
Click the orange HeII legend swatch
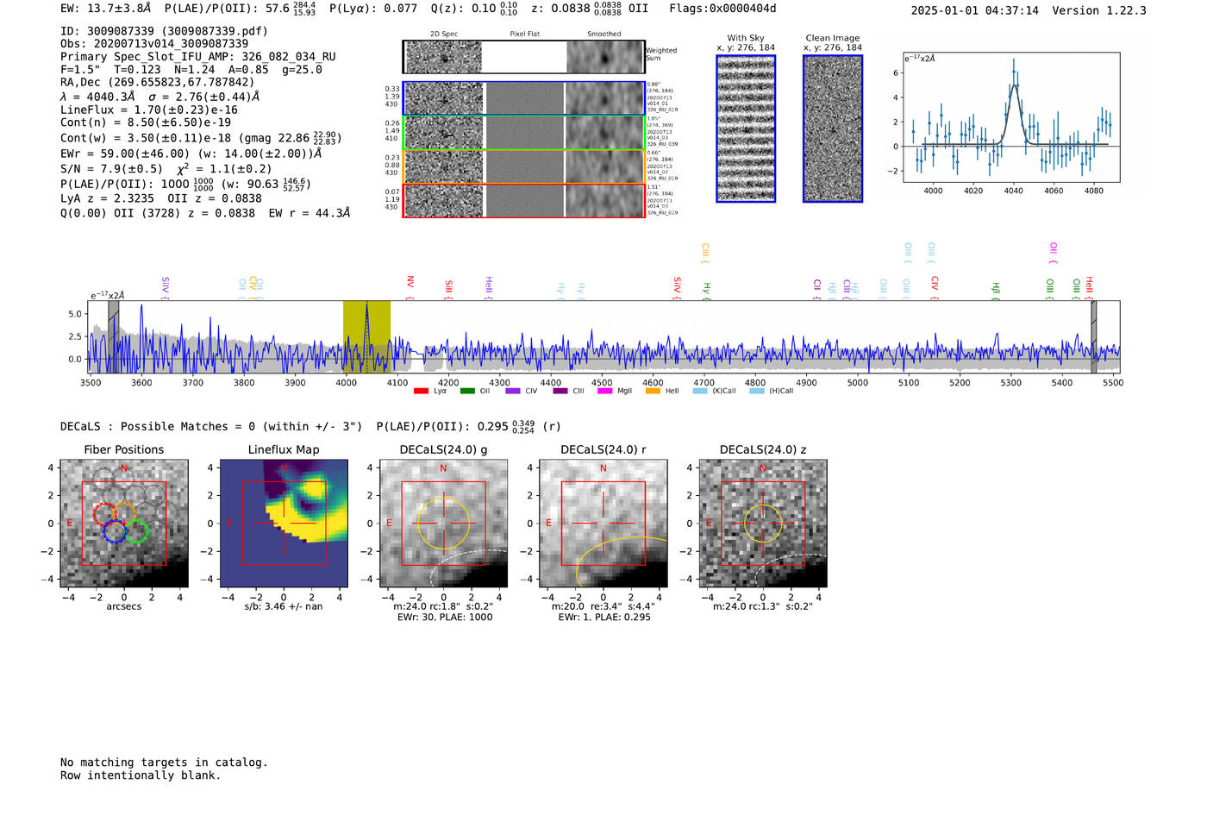click(653, 391)
